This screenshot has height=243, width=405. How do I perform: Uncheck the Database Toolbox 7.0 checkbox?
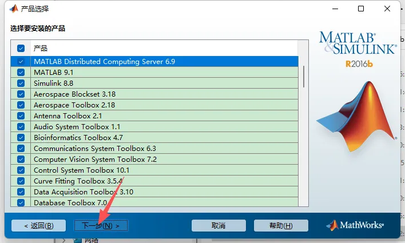[21, 202]
